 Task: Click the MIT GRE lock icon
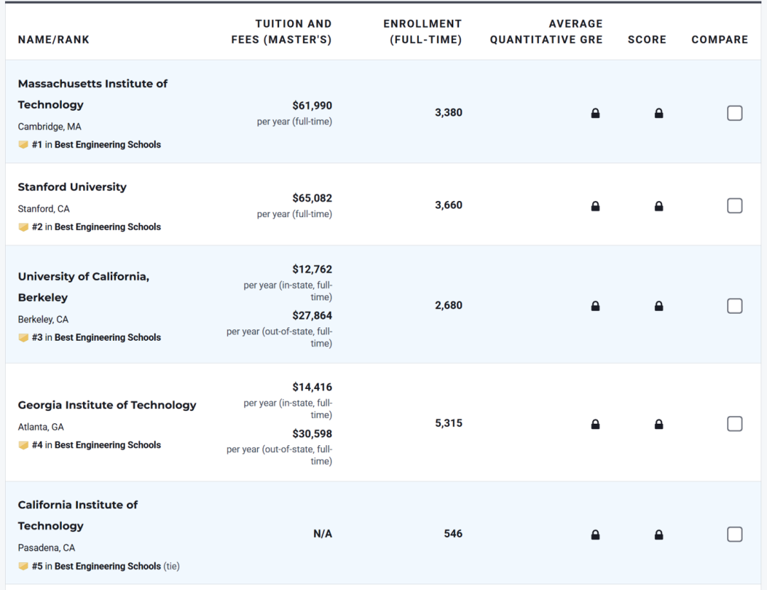pyautogui.click(x=595, y=113)
